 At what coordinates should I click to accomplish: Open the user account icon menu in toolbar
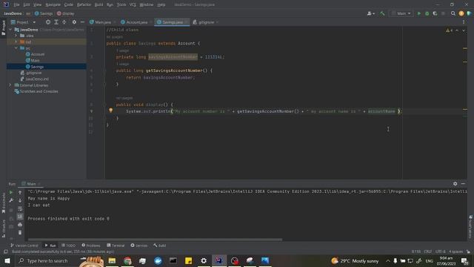point(370,13)
